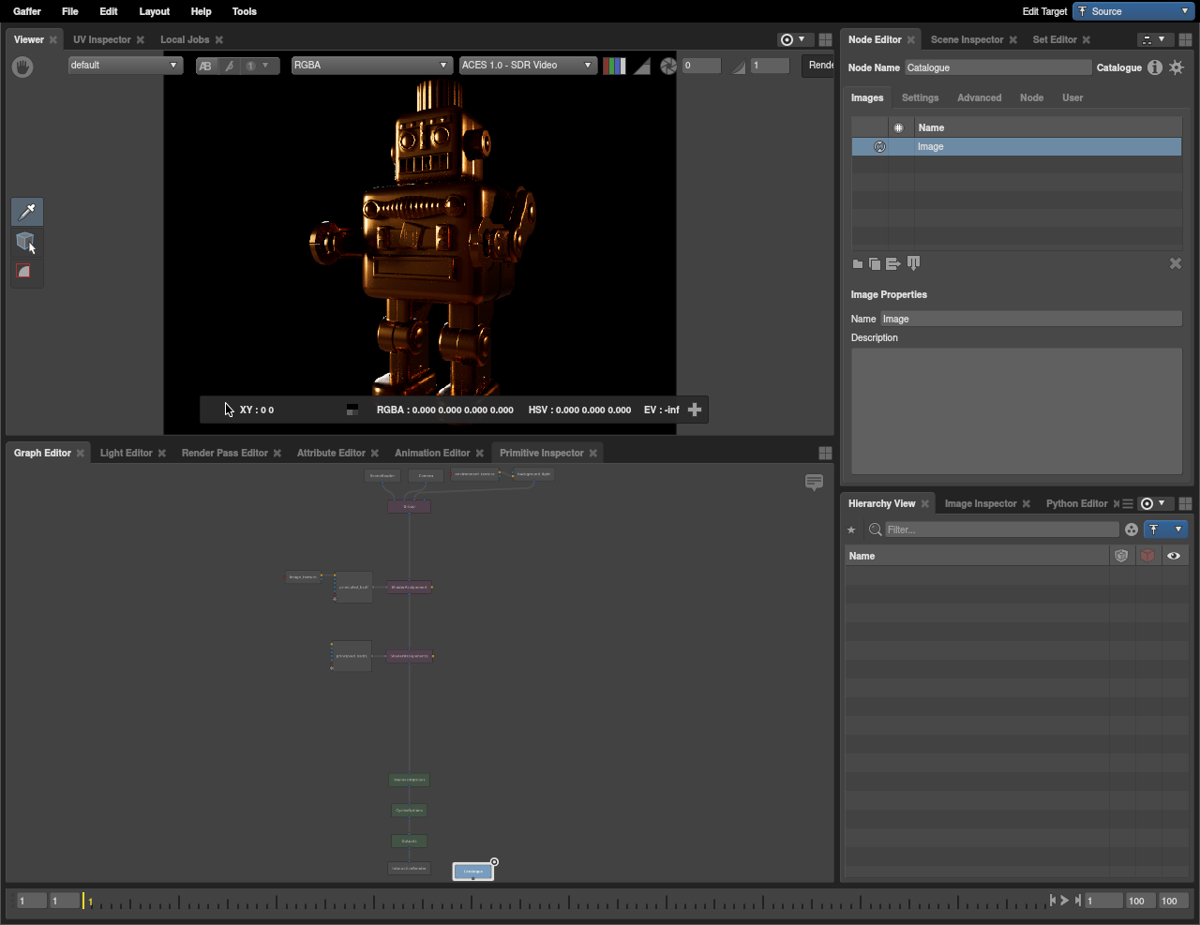Click the set filter icon beside Filter field

point(1132,530)
